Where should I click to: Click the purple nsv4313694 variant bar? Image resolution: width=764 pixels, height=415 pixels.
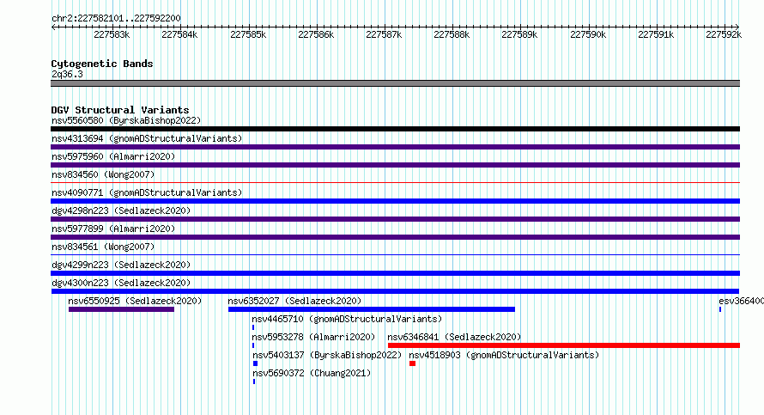[395, 147]
